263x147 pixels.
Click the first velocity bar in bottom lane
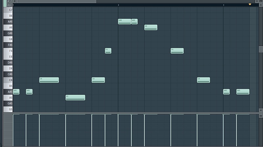point(13,130)
